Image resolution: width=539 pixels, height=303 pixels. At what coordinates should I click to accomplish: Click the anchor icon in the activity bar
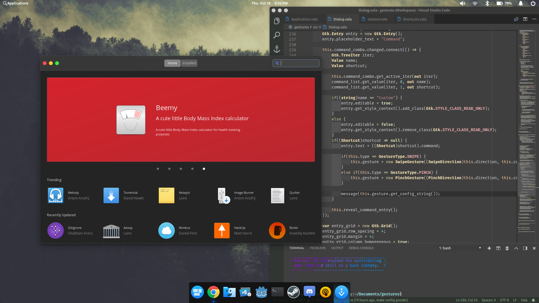[277, 49]
